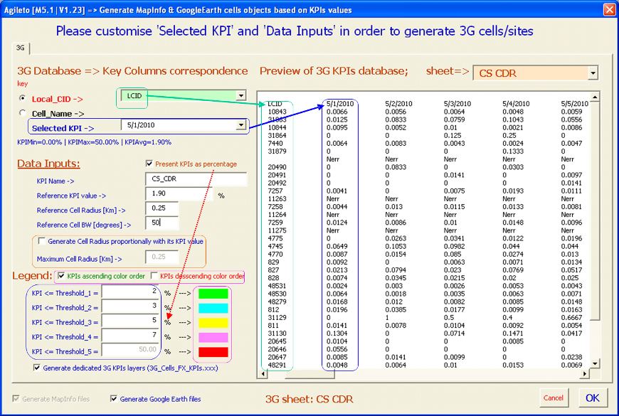This screenshot has height=416, width=619.
Task: Click the yellow Threshold_3 color swatch
Action: pyautogui.click(x=213, y=321)
